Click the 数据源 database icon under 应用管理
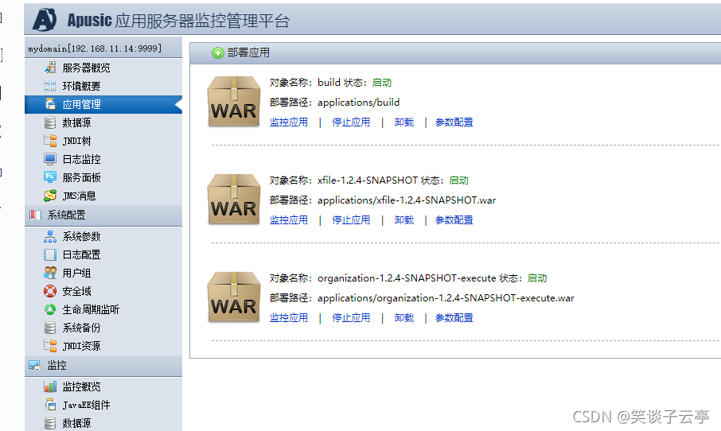 tap(50, 122)
